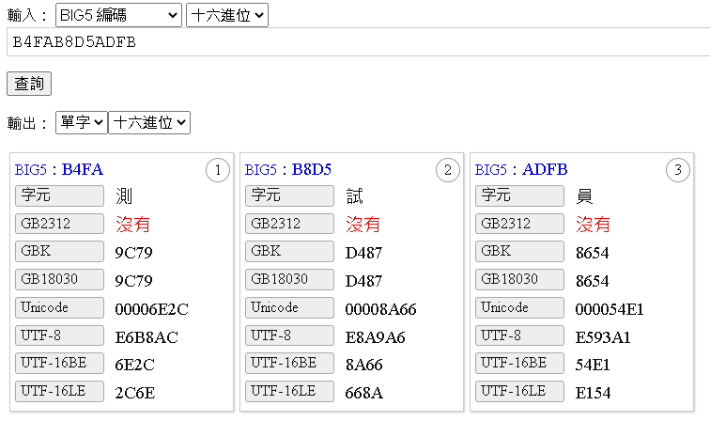Click the 字元 label in B8D5 card
Image resolution: width=710 pixels, height=421 pixels.
click(289, 195)
